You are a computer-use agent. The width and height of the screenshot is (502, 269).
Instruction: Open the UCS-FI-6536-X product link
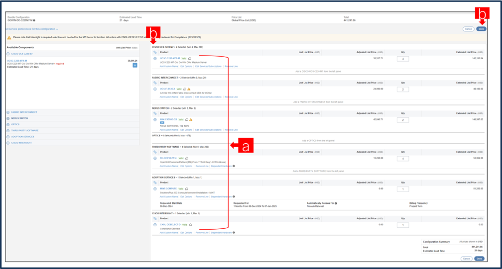click(x=167, y=89)
